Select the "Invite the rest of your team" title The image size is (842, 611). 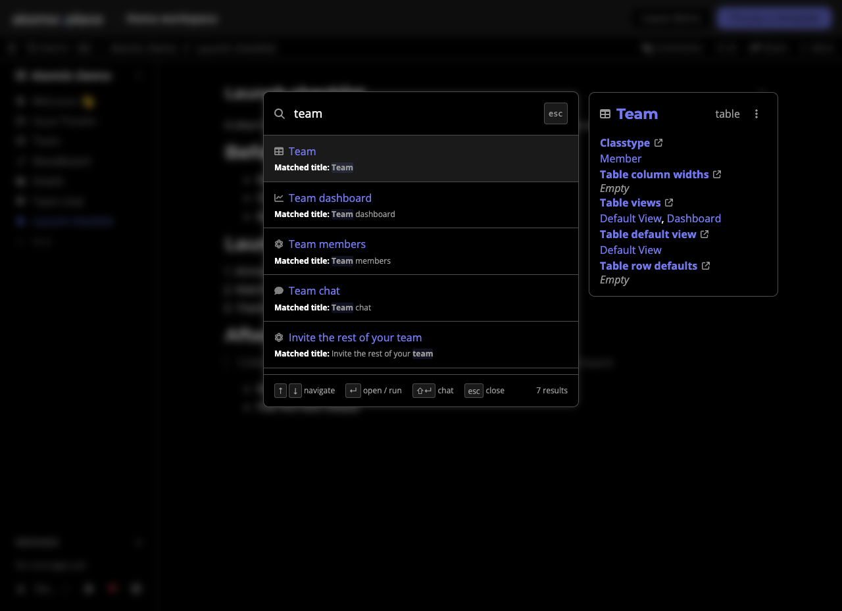tap(355, 337)
